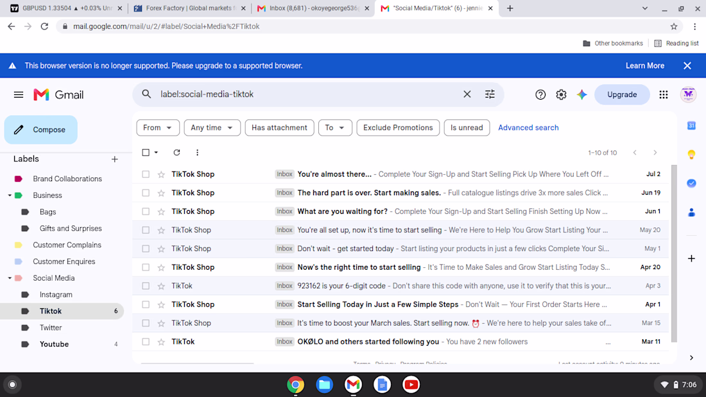The image size is (706, 397).
Task: Check the "You're all set up" email box
Action: point(146,230)
